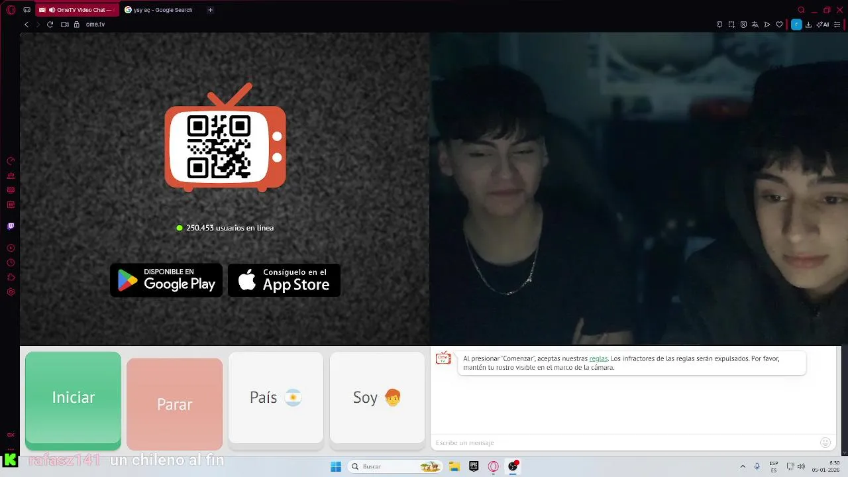Image resolution: width=848 pixels, height=477 pixels.
Task: Switch the ESP keyboard language indicator
Action: point(774,466)
